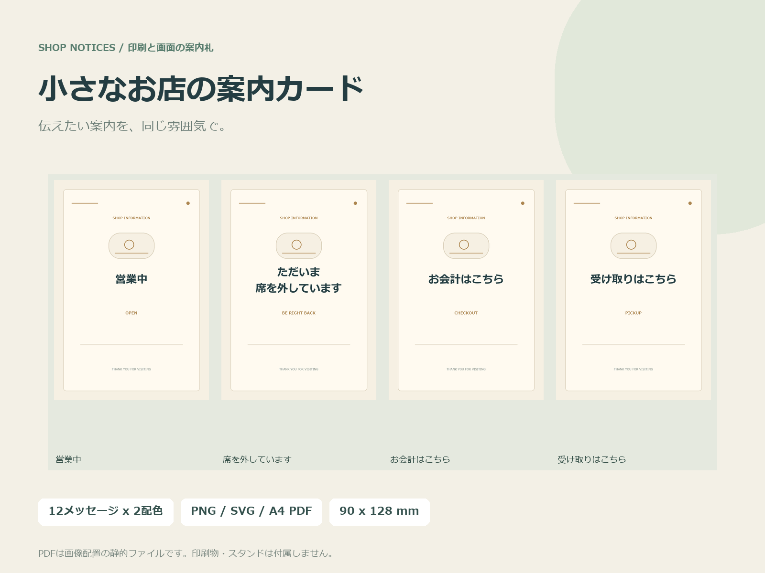Select the 営業中 OPEN card thumbnail
Screen dimensions: 765x573
pos(131,290)
